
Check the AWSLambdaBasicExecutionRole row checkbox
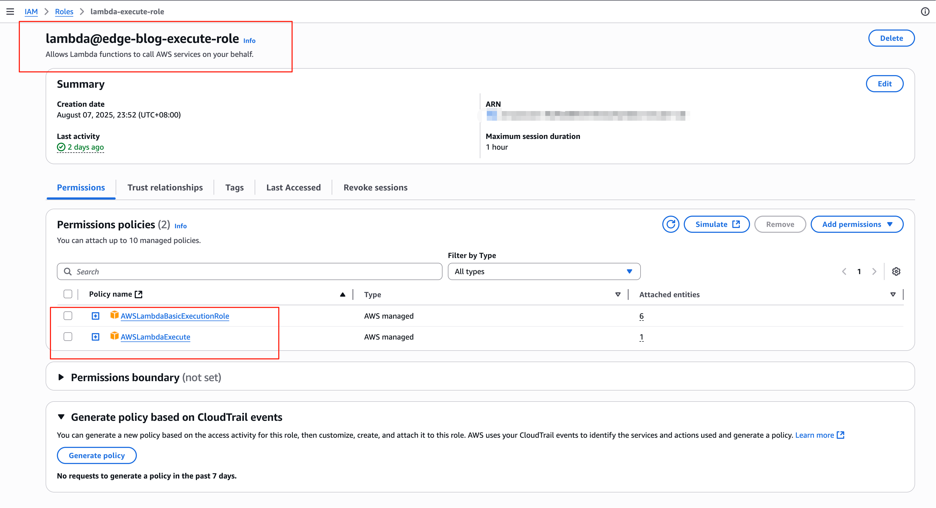[68, 315]
